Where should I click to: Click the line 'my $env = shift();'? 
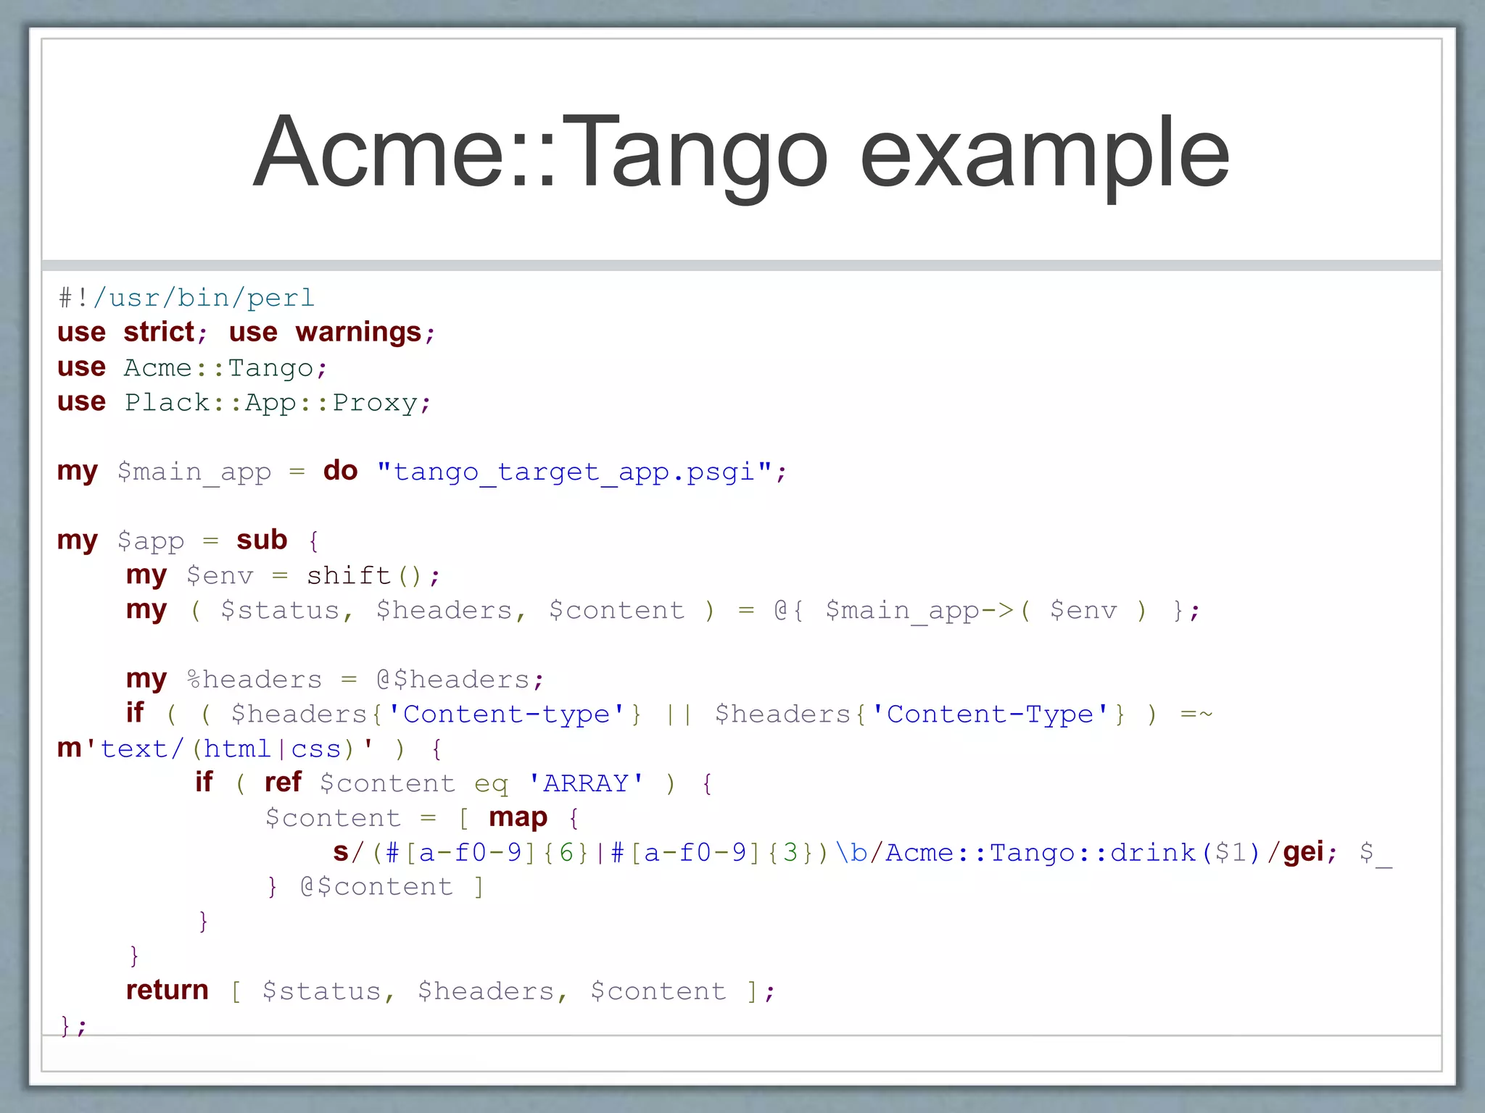pos(283,575)
